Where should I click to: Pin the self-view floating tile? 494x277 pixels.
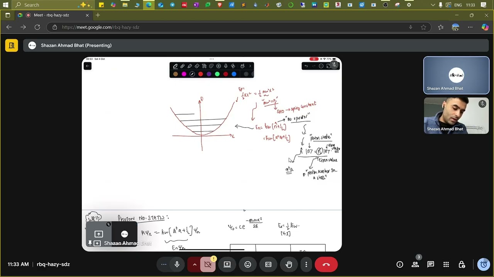pos(90,243)
